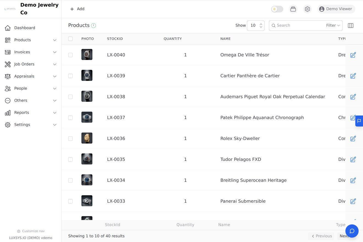Click the stacked cards icon in header

click(293, 9)
